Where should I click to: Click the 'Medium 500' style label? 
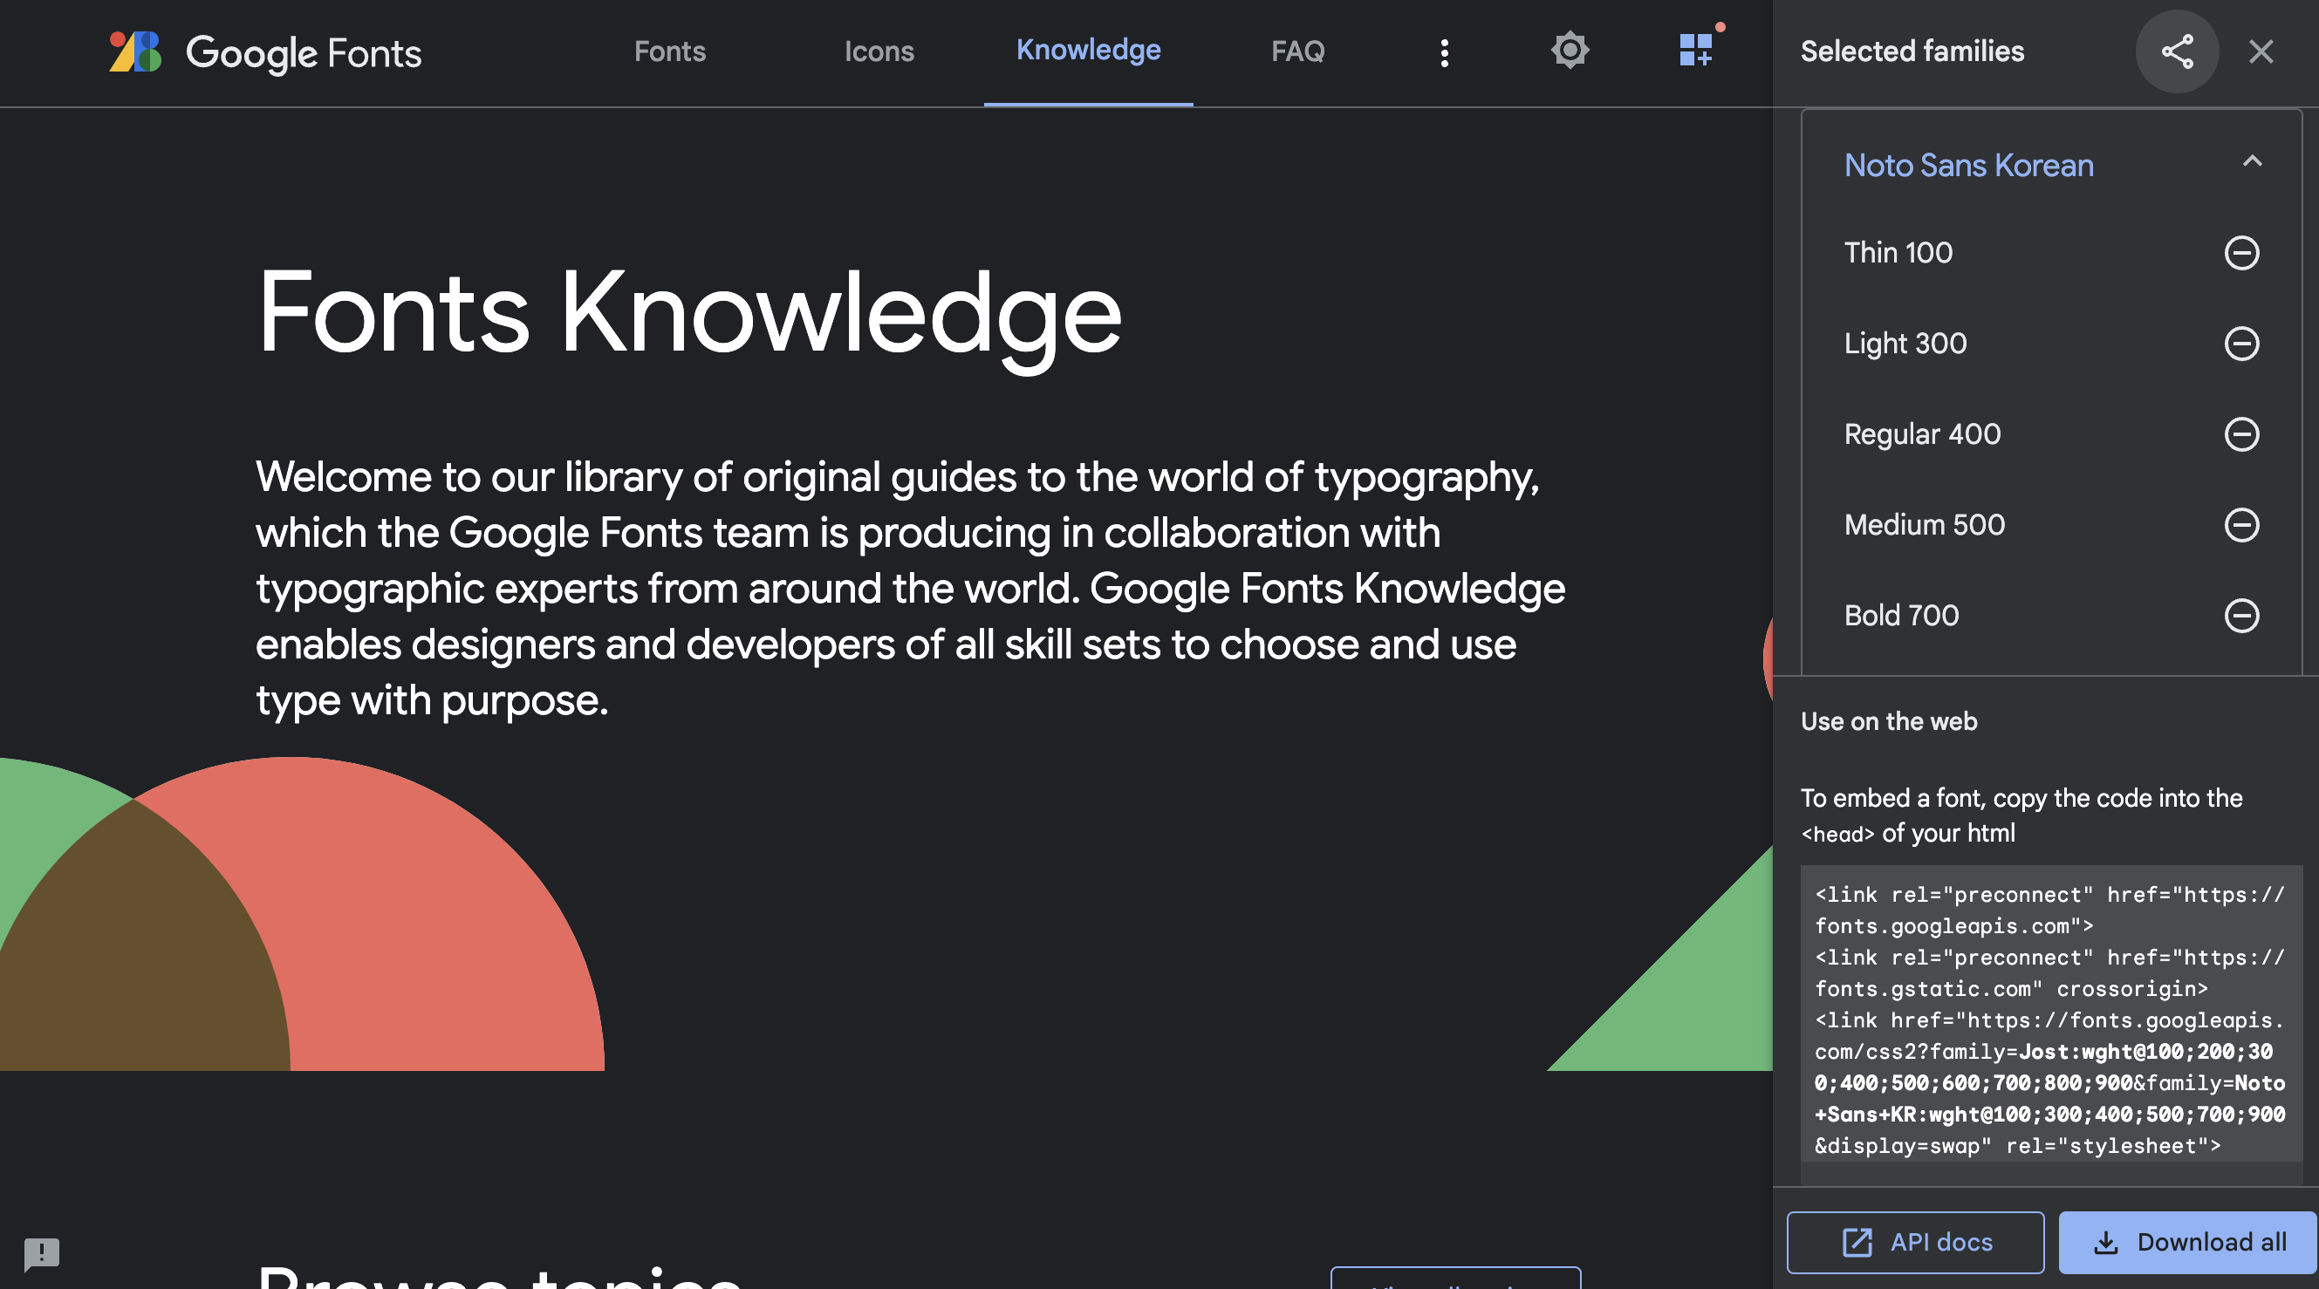1924,525
